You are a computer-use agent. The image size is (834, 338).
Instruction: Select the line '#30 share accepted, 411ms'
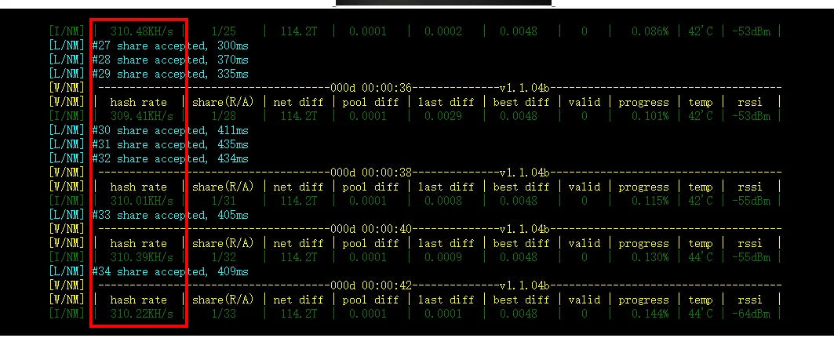[169, 130]
